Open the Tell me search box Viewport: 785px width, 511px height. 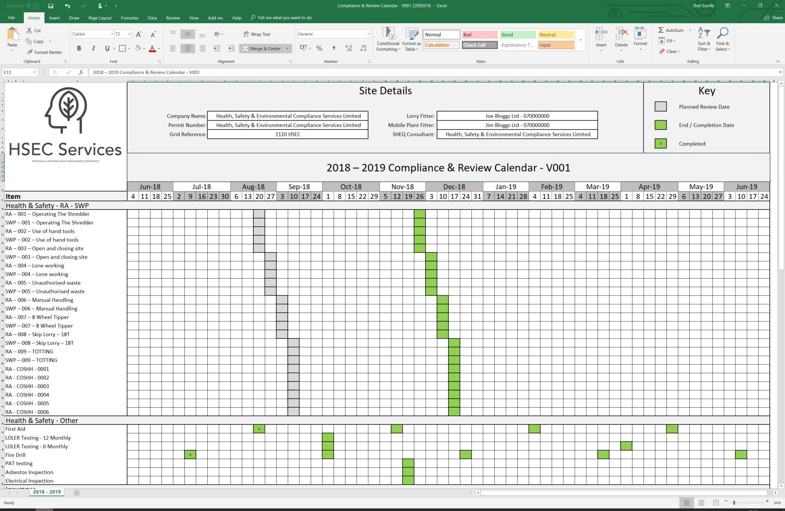coord(281,18)
